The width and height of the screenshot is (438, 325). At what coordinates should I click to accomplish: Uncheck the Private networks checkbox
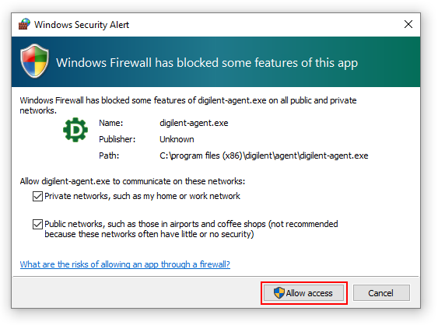[x=37, y=196]
